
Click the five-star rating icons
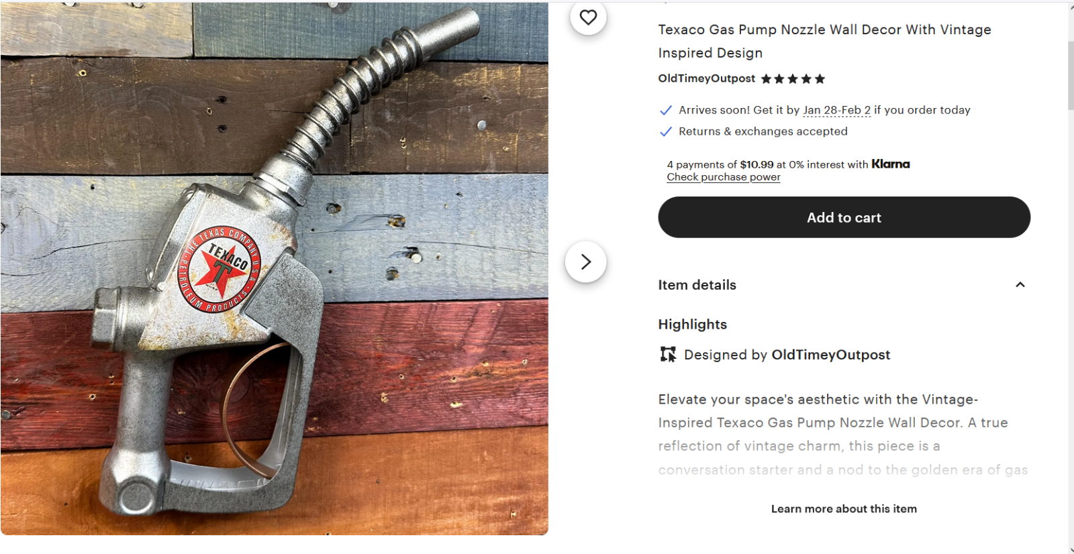pos(793,79)
